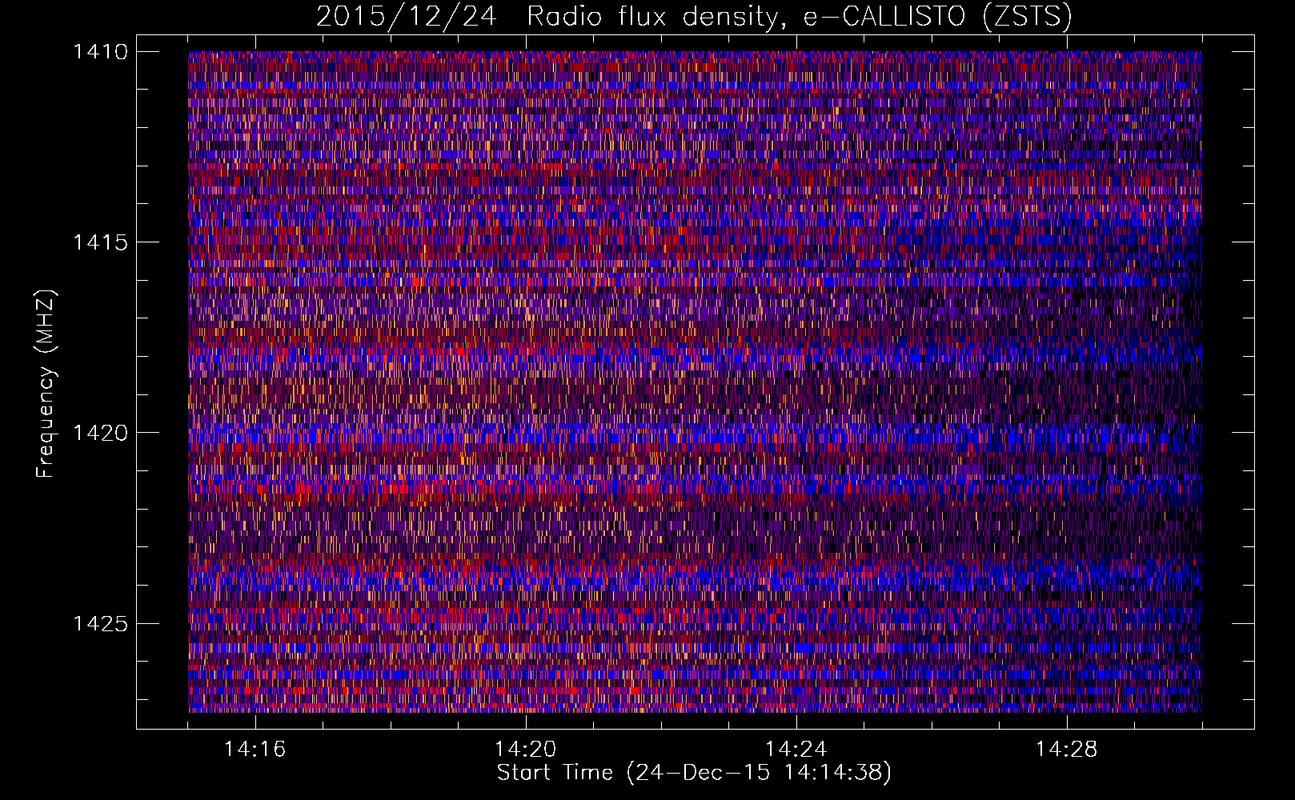Click the 'Start Time (24-Dec-15 14:14:38)' label
Screen dimensions: 1295x800
(x=694, y=773)
